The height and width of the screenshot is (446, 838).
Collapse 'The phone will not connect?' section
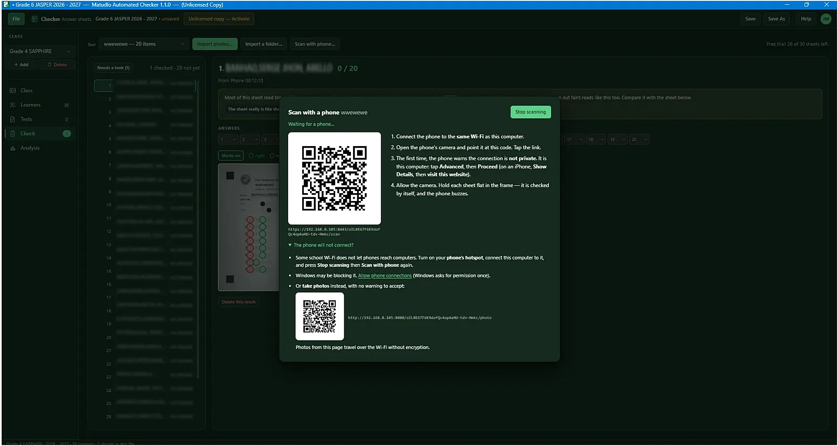(x=321, y=245)
